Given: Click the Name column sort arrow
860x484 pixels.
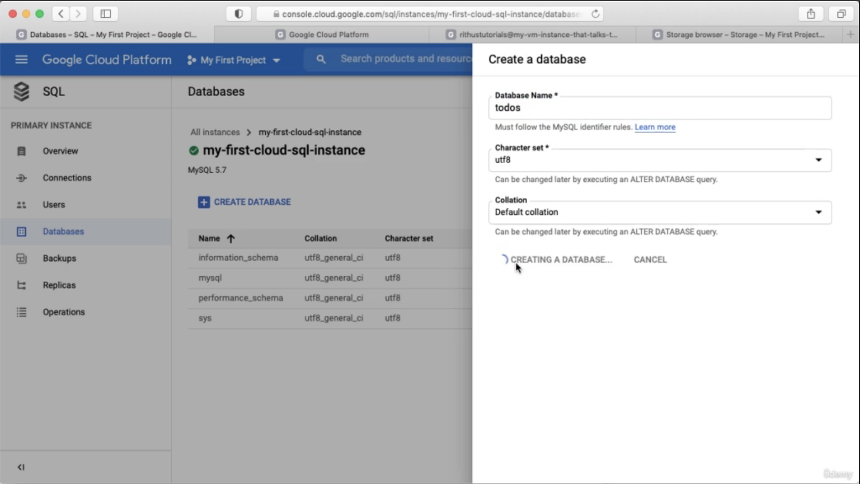Looking at the screenshot, I should pyautogui.click(x=231, y=238).
